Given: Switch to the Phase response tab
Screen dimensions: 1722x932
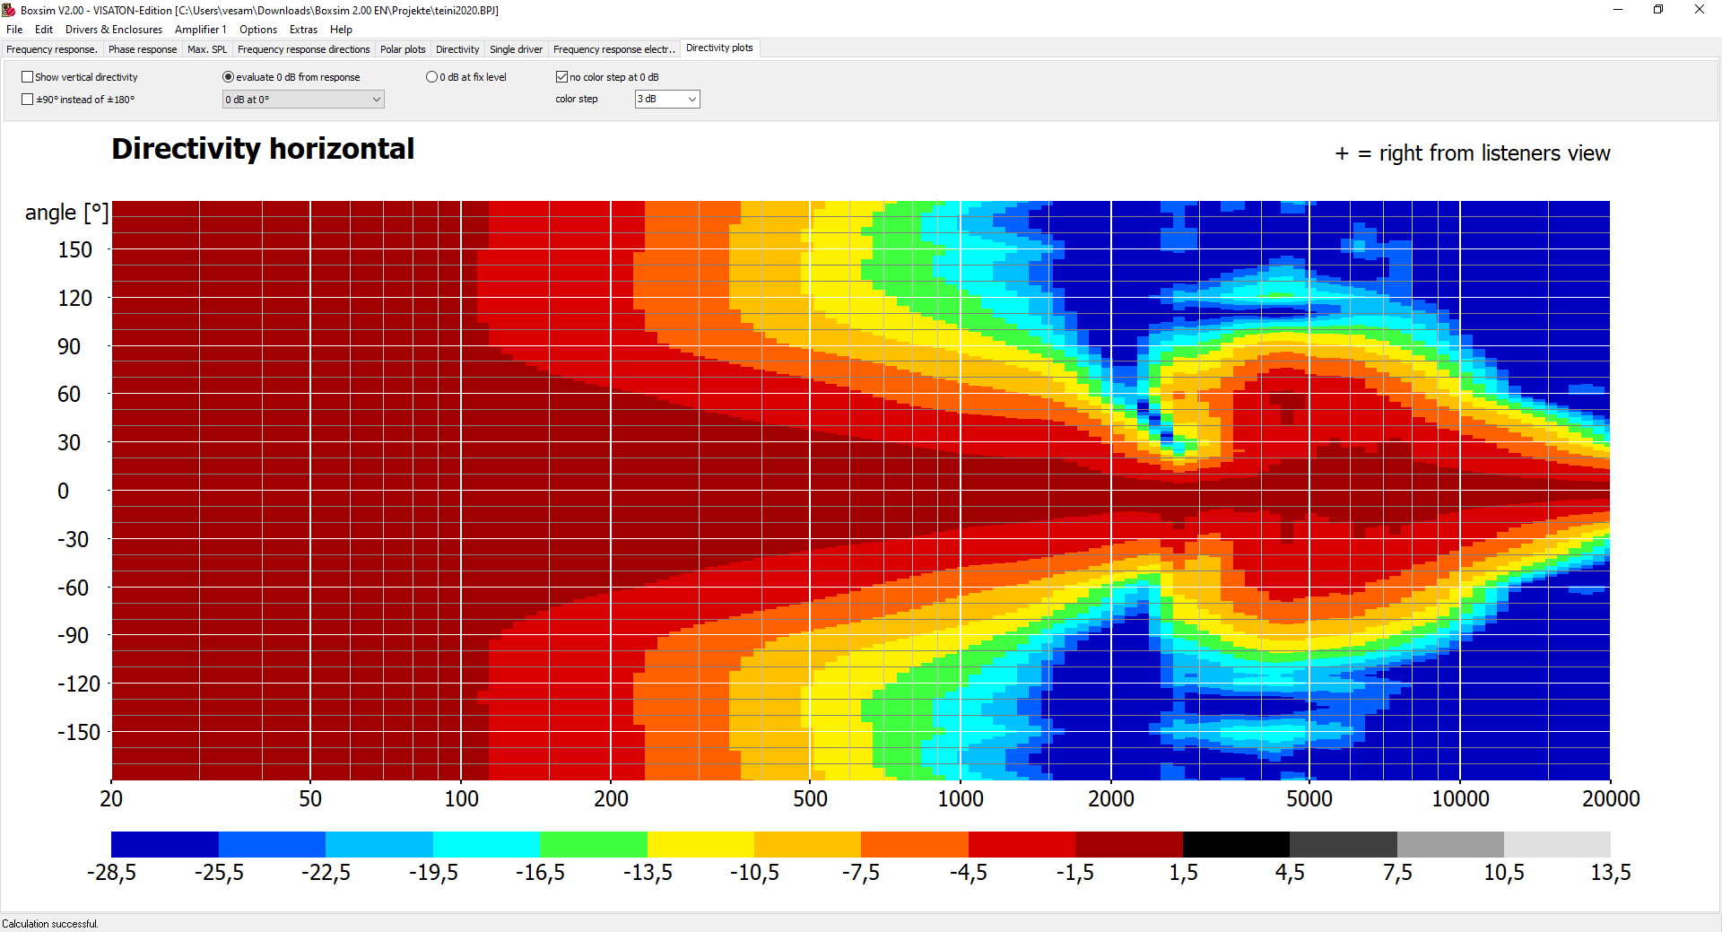Looking at the screenshot, I should point(143,49).
